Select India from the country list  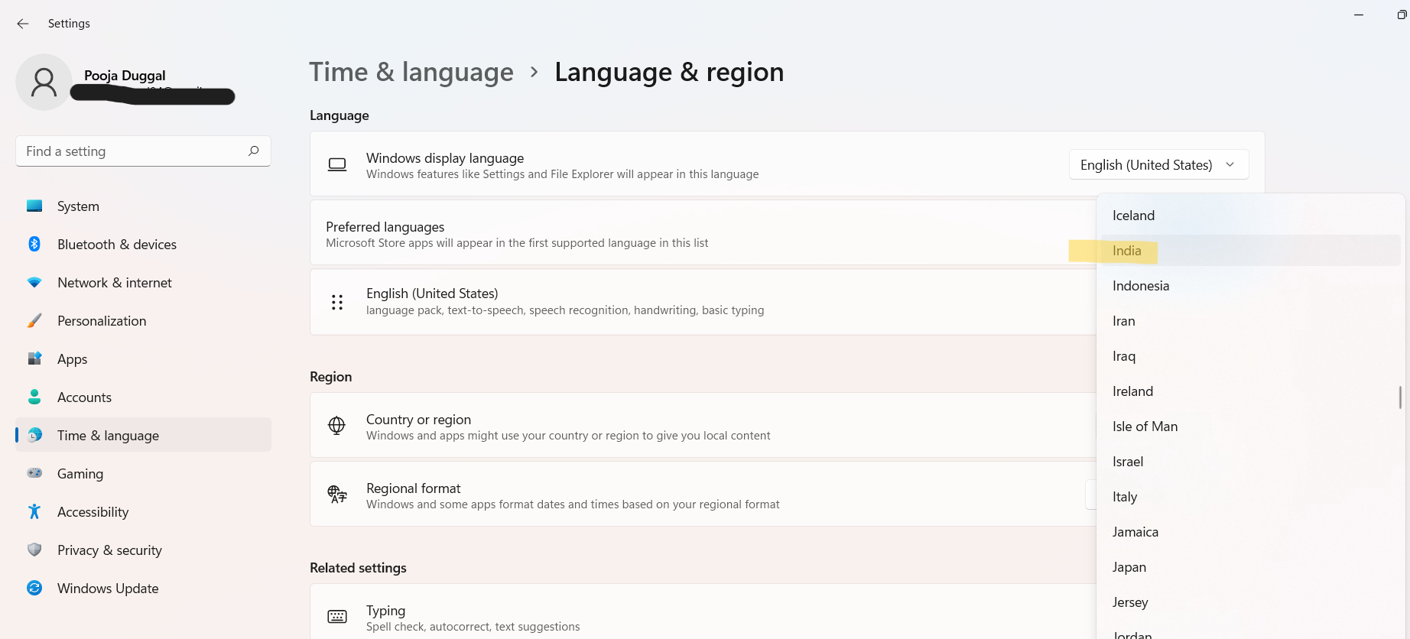pos(1250,250)
